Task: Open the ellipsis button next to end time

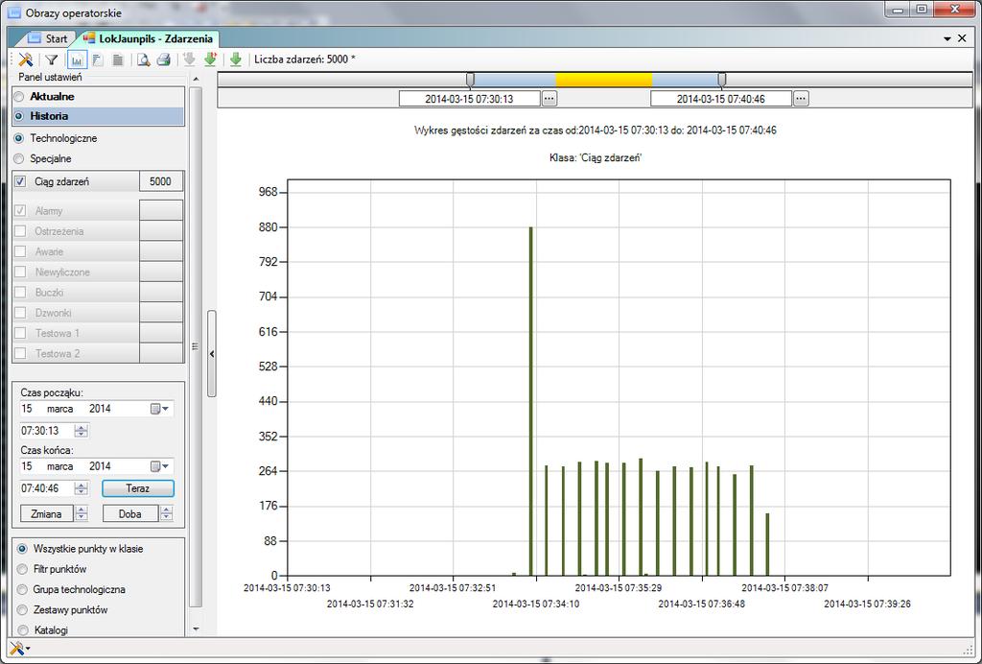Action: [801, 99]
